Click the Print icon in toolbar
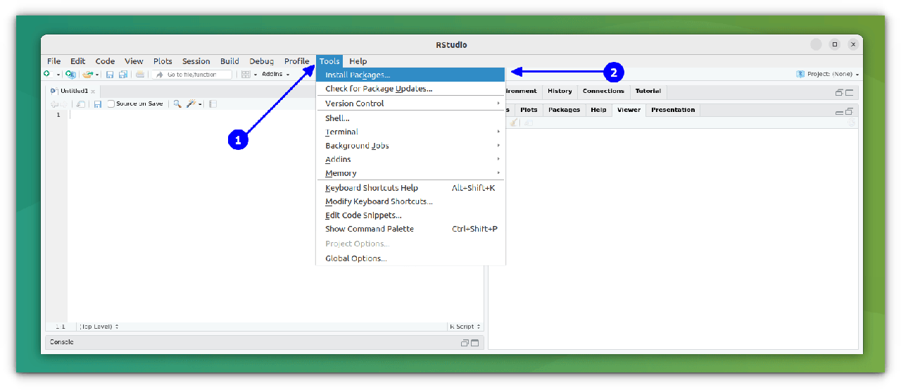The height and width of the screenshot is (390, 901). point(140,74)
